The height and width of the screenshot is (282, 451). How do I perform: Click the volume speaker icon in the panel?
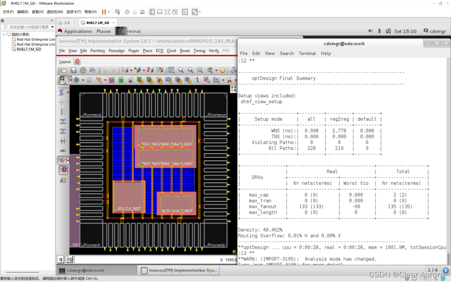click(370, 31)
